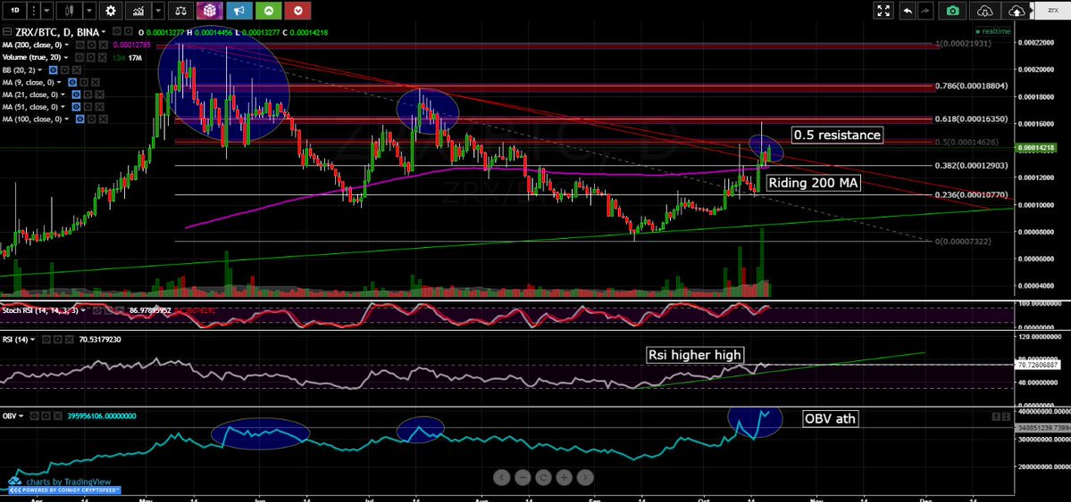Select the 'OBV ath' text annotation

(830, 418)
